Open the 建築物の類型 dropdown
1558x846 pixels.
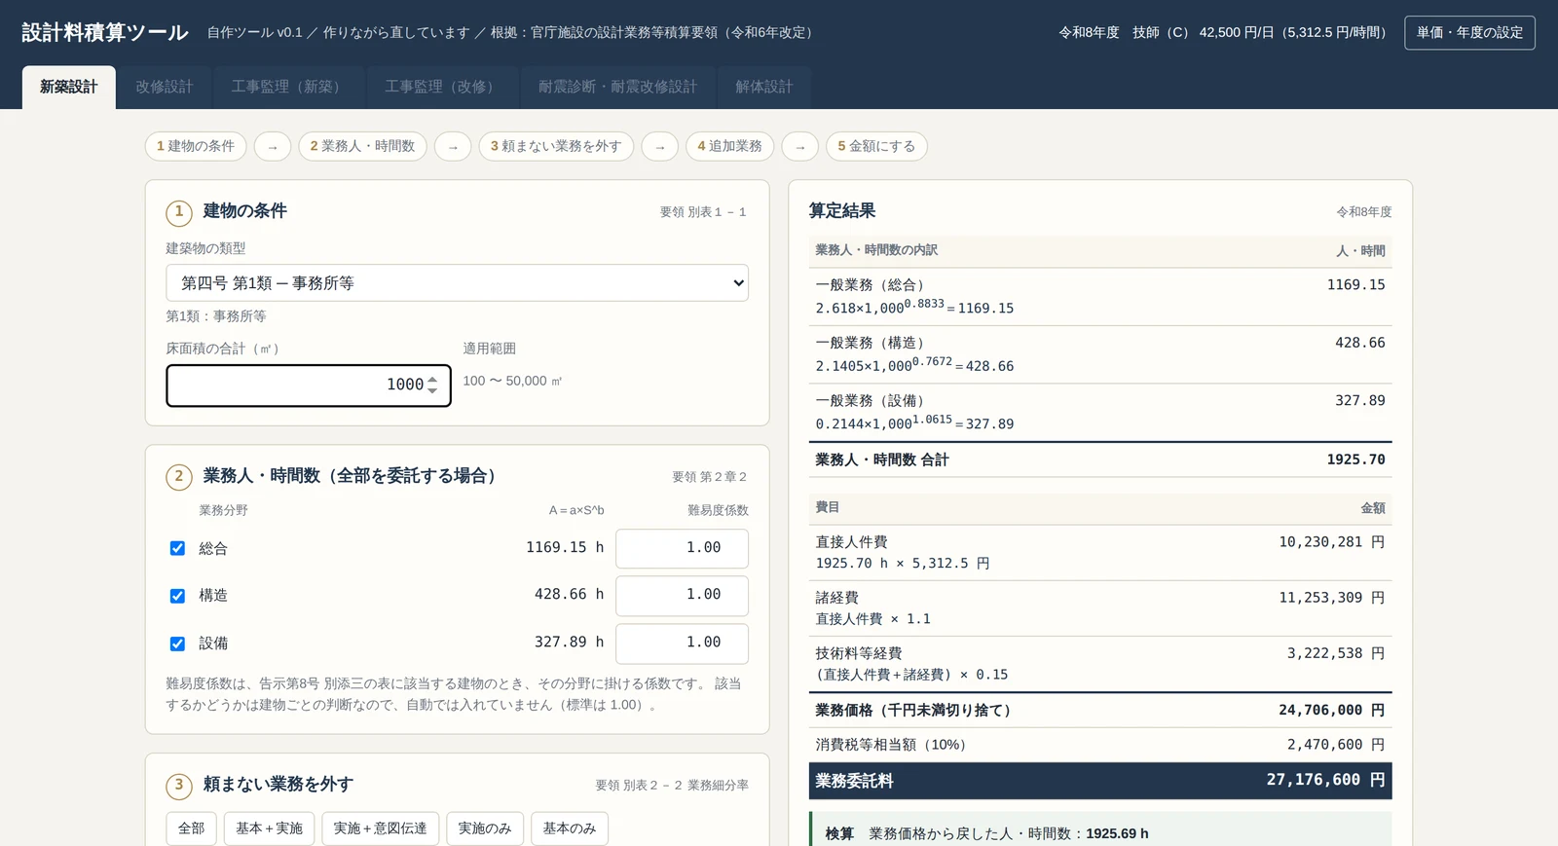(x=457, y=283)
